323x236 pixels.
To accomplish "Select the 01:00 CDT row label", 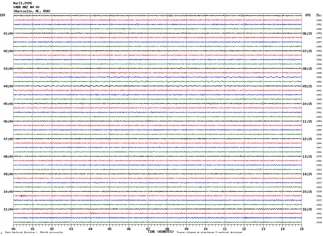I will (x=8, y=34).
